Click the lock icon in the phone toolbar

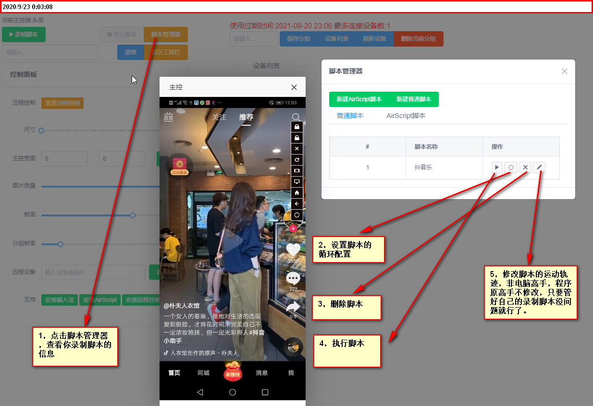point(297,127)
